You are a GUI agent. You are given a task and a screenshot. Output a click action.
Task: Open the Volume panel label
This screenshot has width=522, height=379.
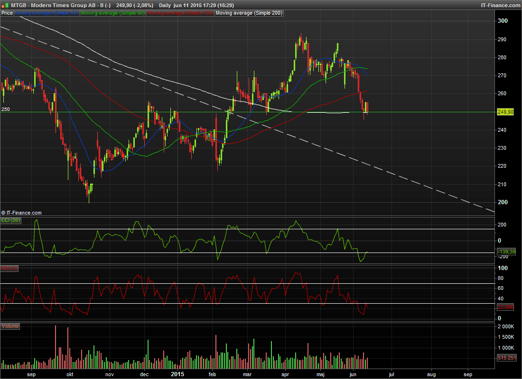(10, 326)
